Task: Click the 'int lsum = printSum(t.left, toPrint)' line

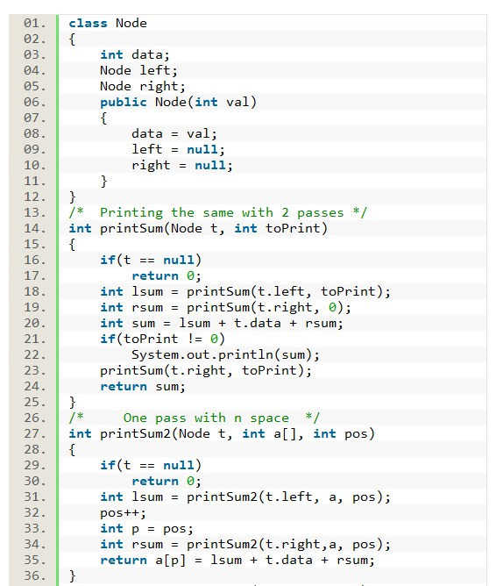Action: point(245,291)
